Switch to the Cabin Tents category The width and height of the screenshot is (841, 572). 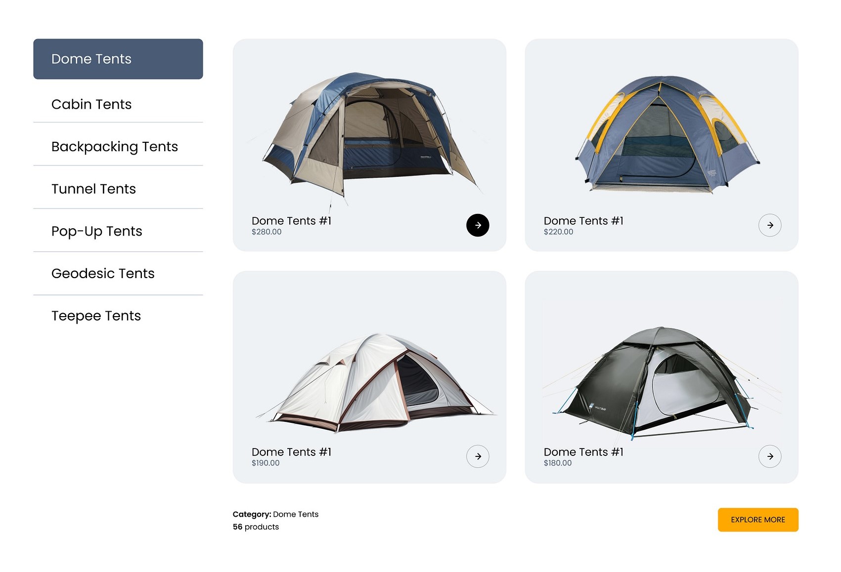coord(91,104)
